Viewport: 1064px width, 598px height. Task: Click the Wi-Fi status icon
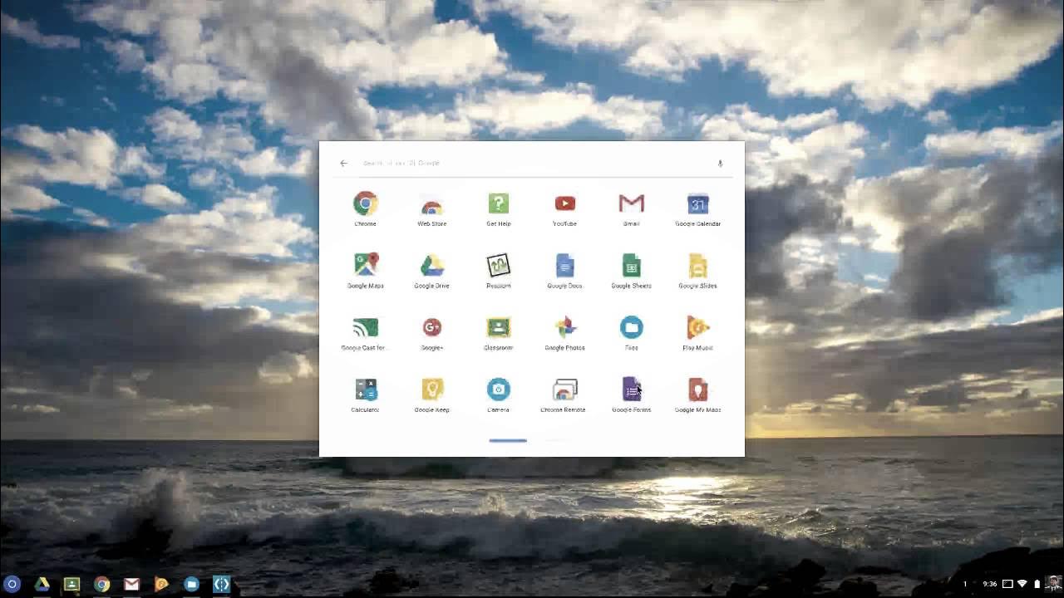(x=1022, y=584)
